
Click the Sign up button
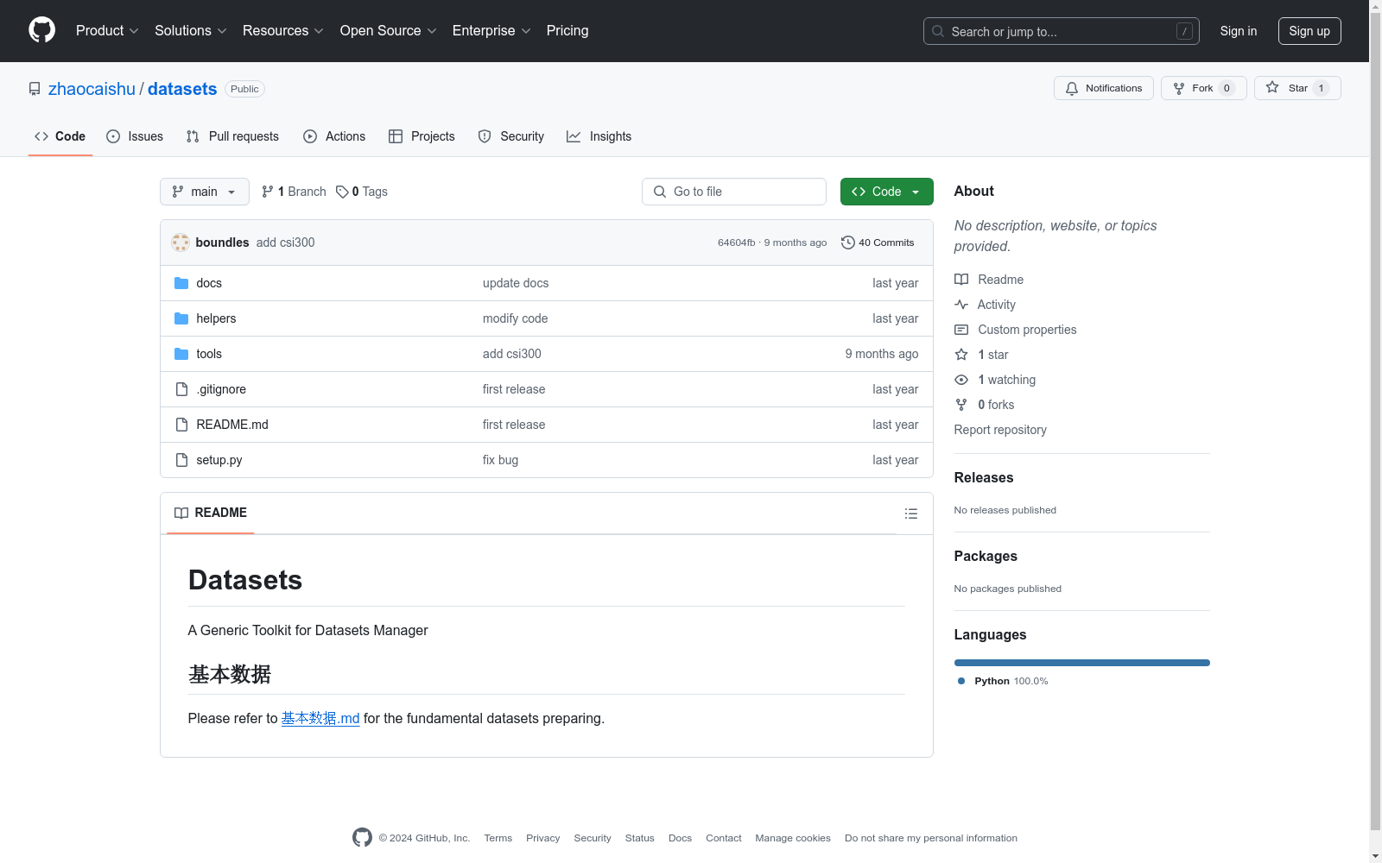pyautogui.click(x=1309, y=31)
